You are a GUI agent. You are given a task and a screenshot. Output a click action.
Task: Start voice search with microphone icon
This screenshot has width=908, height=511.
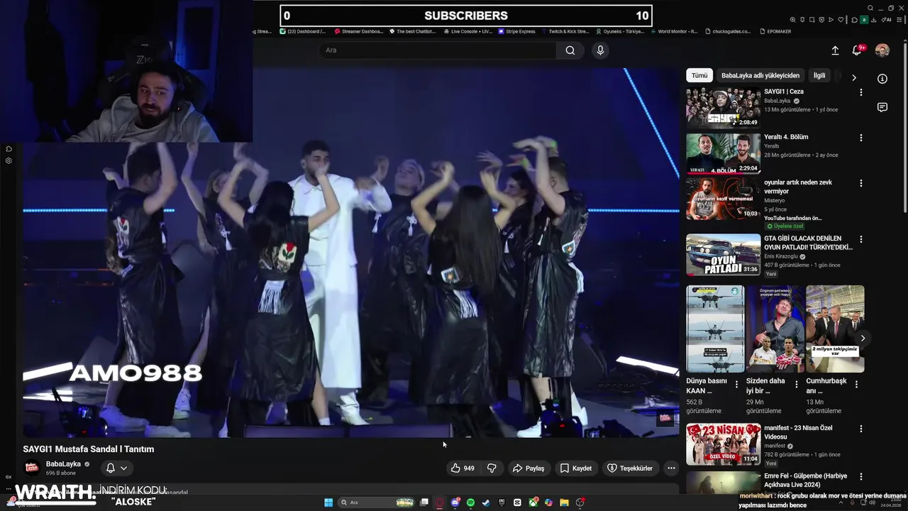[600, 50]
